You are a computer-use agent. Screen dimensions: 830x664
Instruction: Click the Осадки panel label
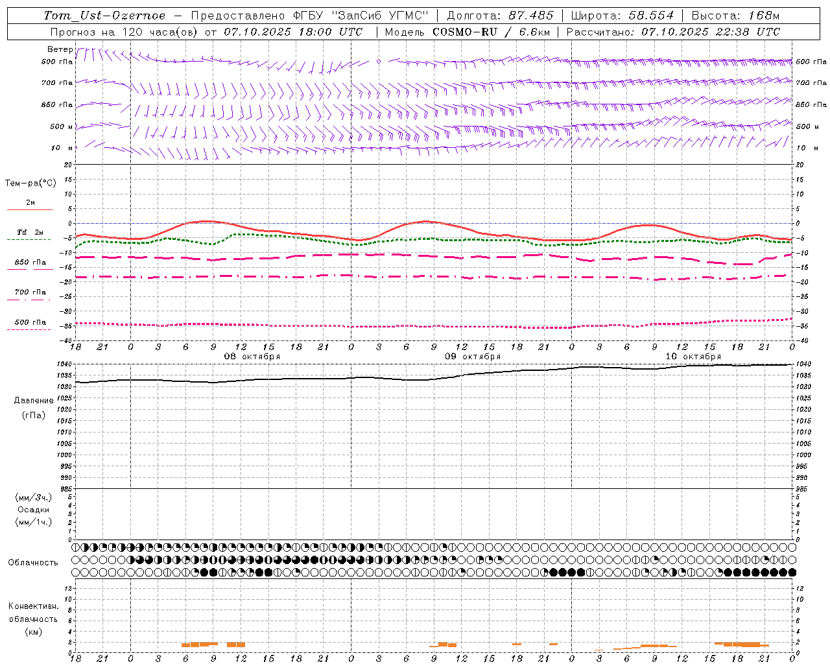coord(34,510)
